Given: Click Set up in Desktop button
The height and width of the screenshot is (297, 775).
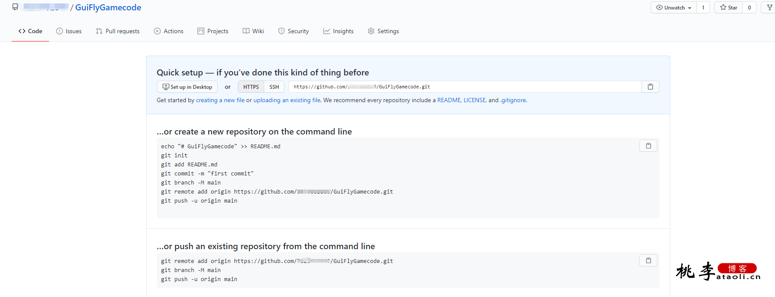Looking at the screenshot, I should (x=187, y=87).
